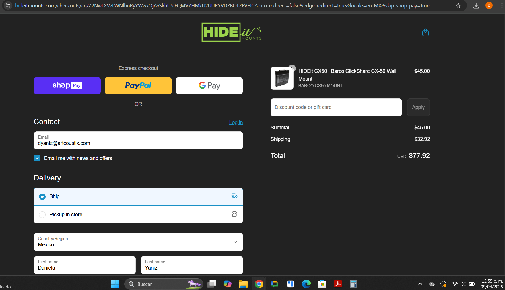Open the shopping bag cart icon
The width and height of the screenshot is (505, 290).
426,32
